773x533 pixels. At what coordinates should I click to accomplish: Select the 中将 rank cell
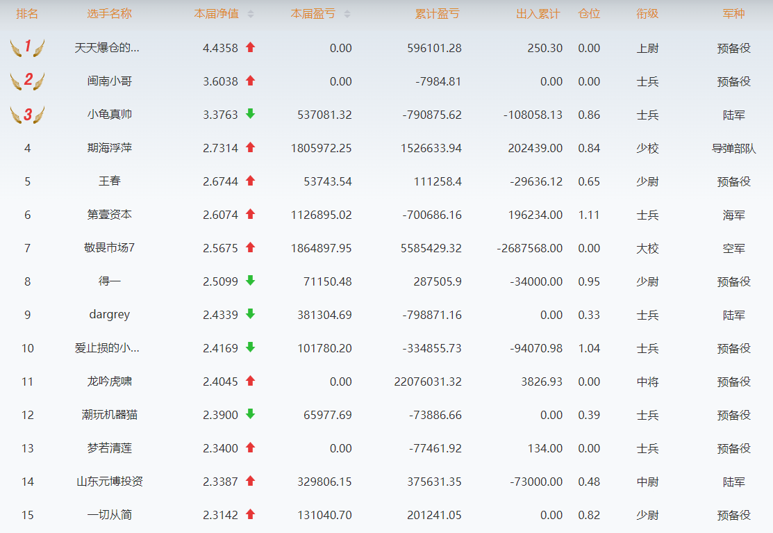click(647, 382)
